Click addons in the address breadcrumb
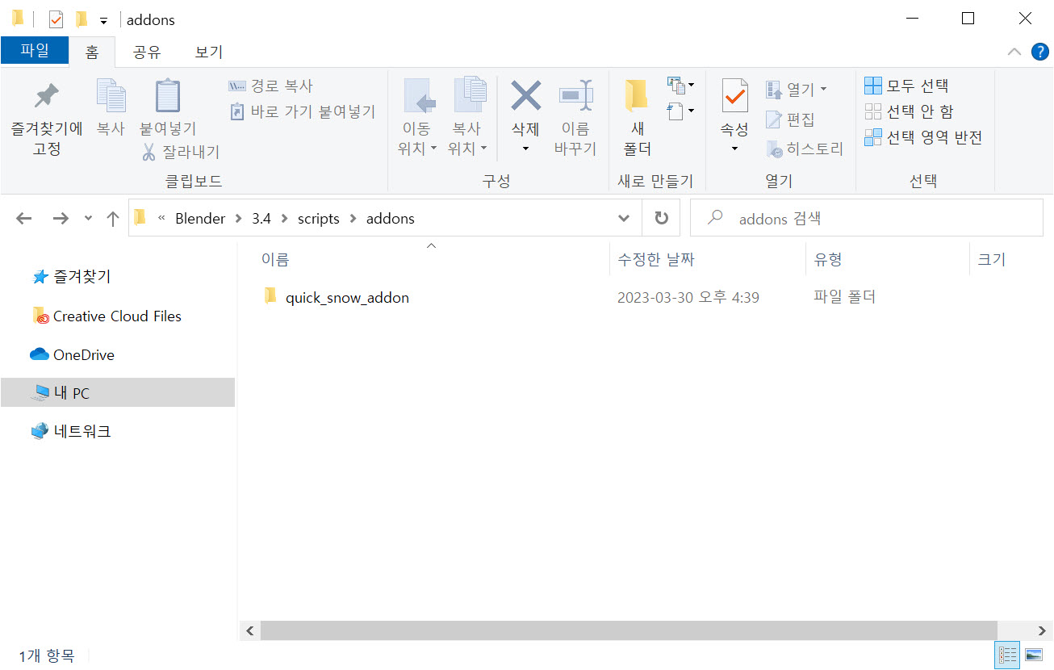The width and height of the screenshot is (1054, 670). point(391,219)
